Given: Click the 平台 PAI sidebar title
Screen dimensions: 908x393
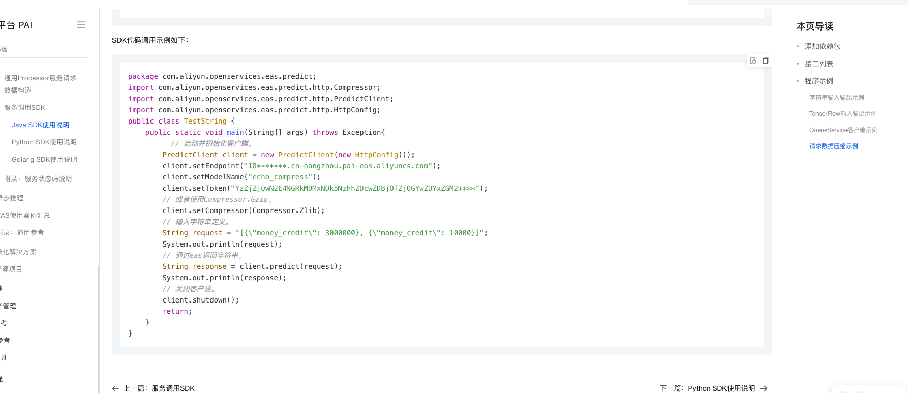Looking at the screenshot, I should click(x=16, y=25).
